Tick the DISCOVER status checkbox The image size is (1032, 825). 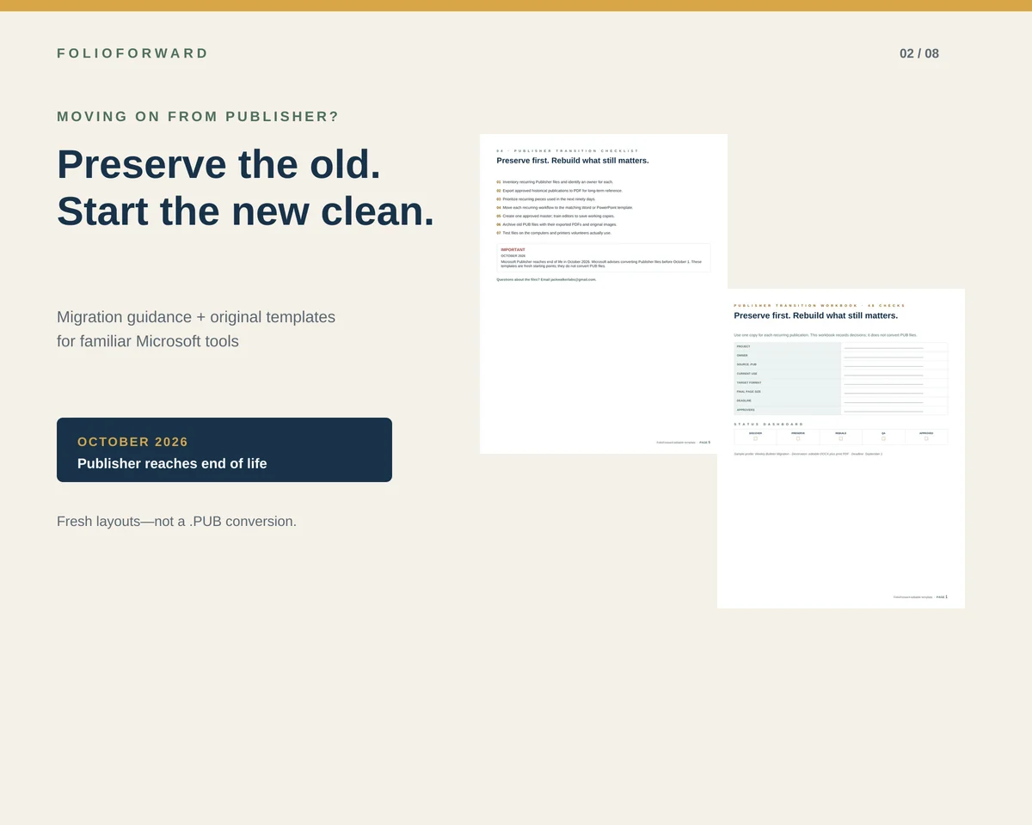point(755,438)
